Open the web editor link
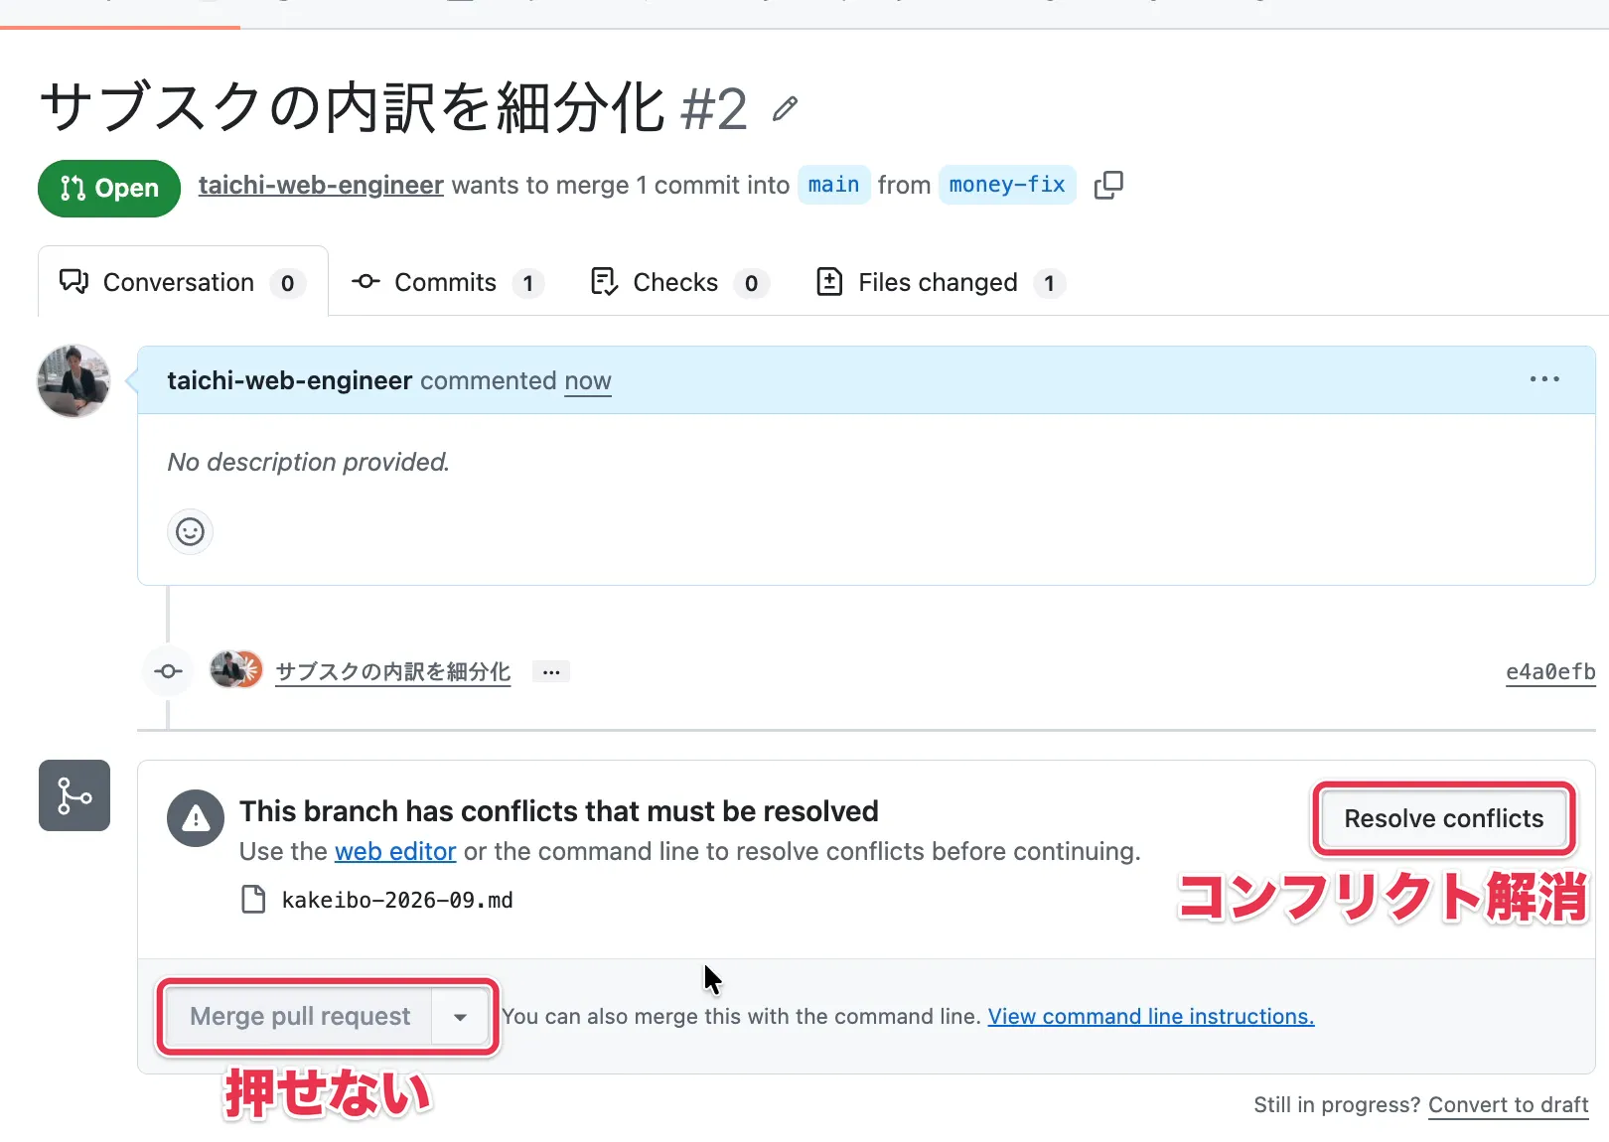Viewport: 1609px width, 1142px height. click(395, 852)
